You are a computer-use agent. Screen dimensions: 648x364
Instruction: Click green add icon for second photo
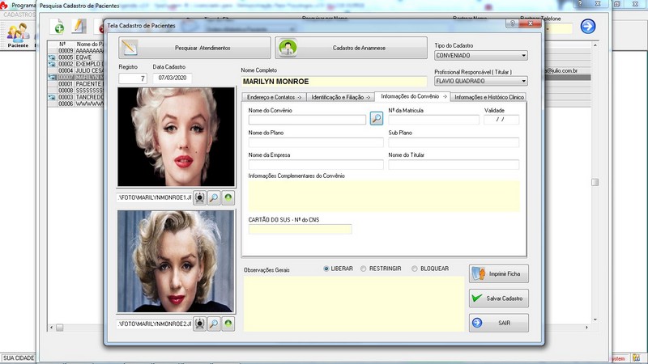[228, 324]
